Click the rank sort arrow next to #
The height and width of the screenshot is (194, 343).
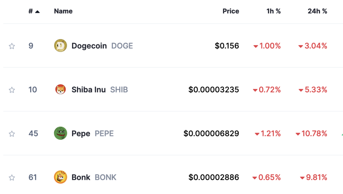click(x=38, y=12)
